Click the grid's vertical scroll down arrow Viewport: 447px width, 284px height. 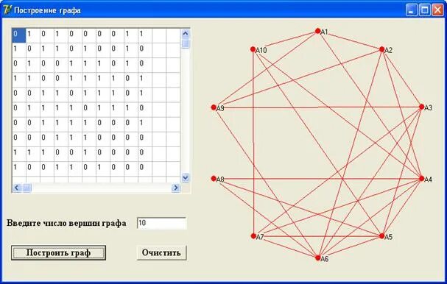point(186,178)
